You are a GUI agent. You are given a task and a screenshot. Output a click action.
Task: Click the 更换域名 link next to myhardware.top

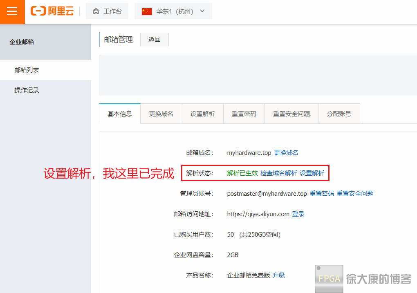click(286, 153)
